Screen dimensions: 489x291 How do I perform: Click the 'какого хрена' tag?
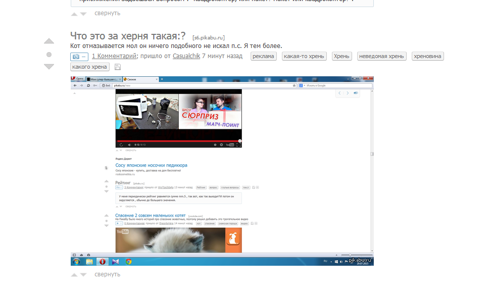click(x=90, y=67)
